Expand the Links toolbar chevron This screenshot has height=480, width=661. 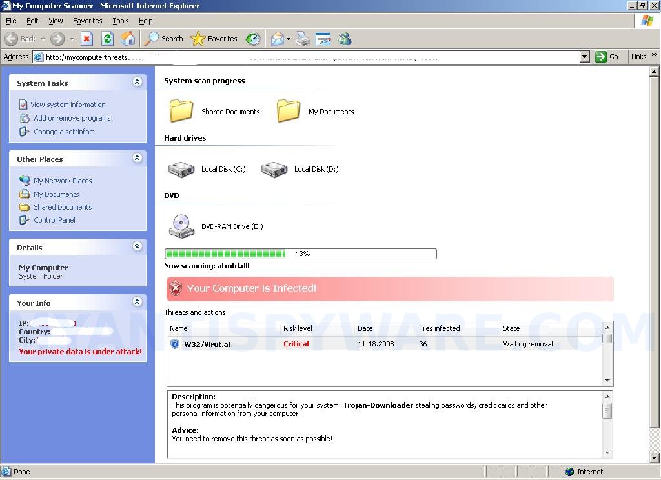click(654, 55)
